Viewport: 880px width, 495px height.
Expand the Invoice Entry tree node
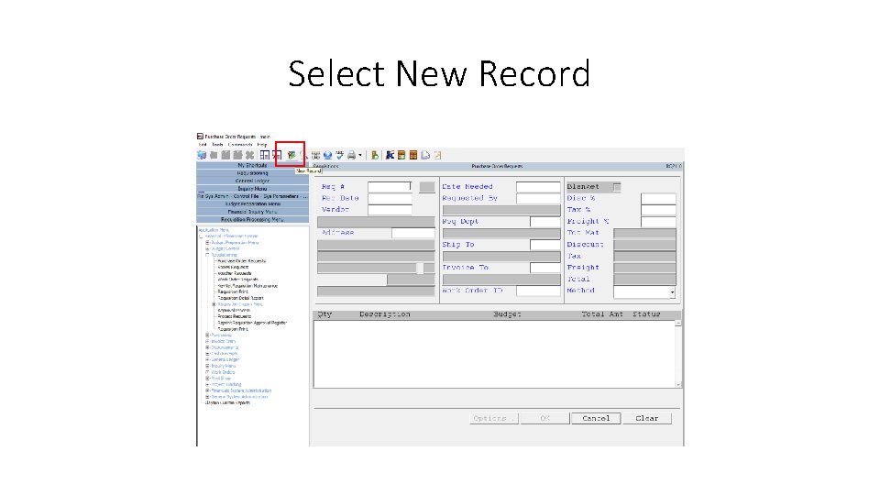pyautogui.click(x=208, y=341)
